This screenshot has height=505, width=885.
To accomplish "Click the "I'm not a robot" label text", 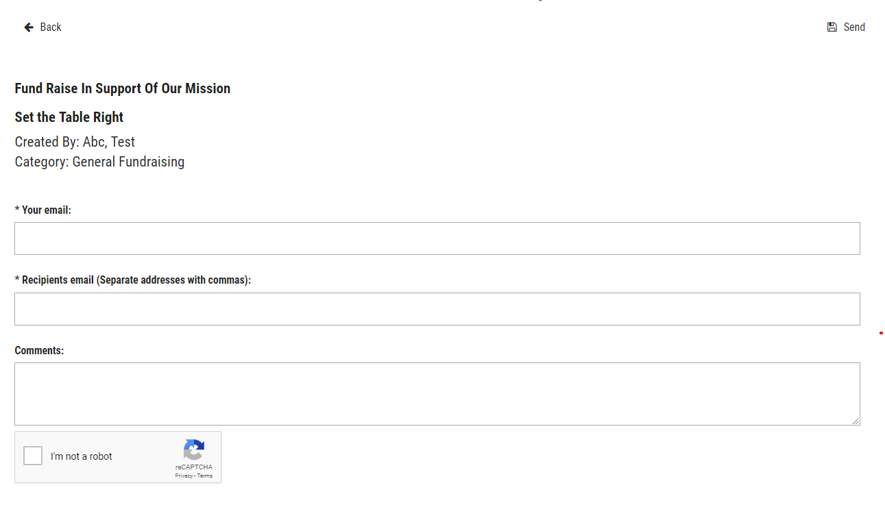I will pyautogui.click(x=81, y=456).
